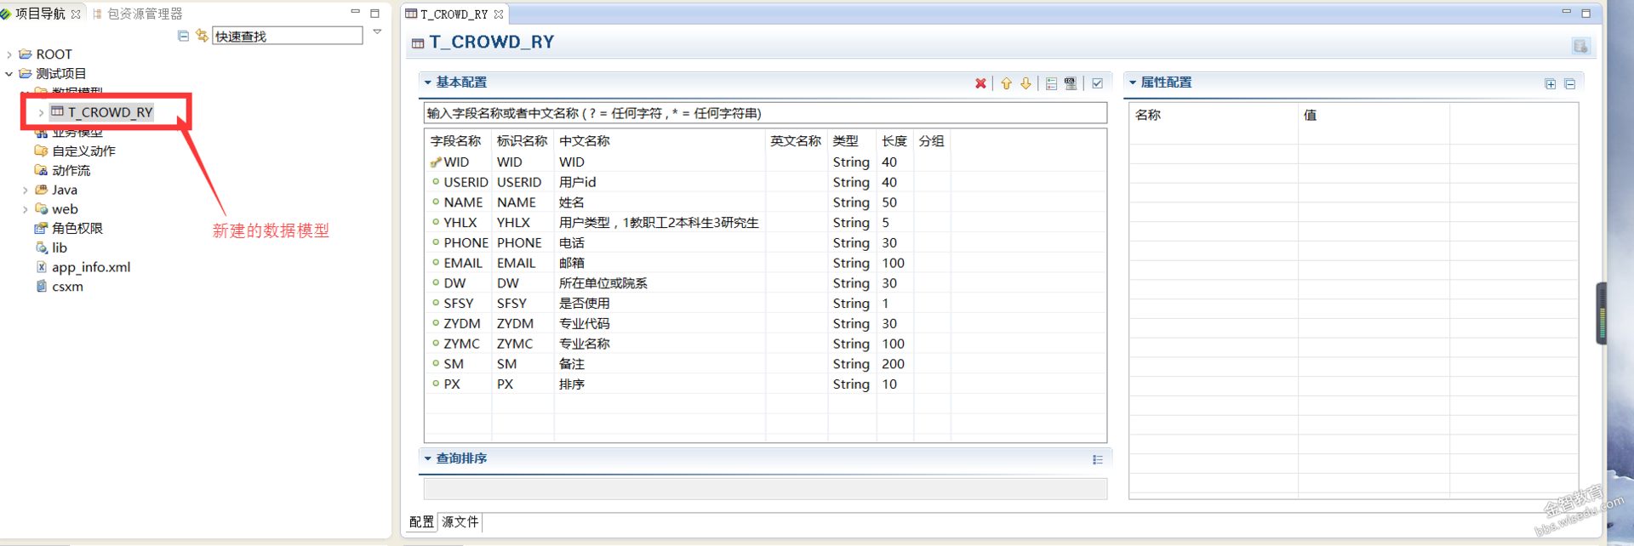Screen dimensions: 1634x546
Task: Move field down with the down arrow icon
Action: (1026, 83)
